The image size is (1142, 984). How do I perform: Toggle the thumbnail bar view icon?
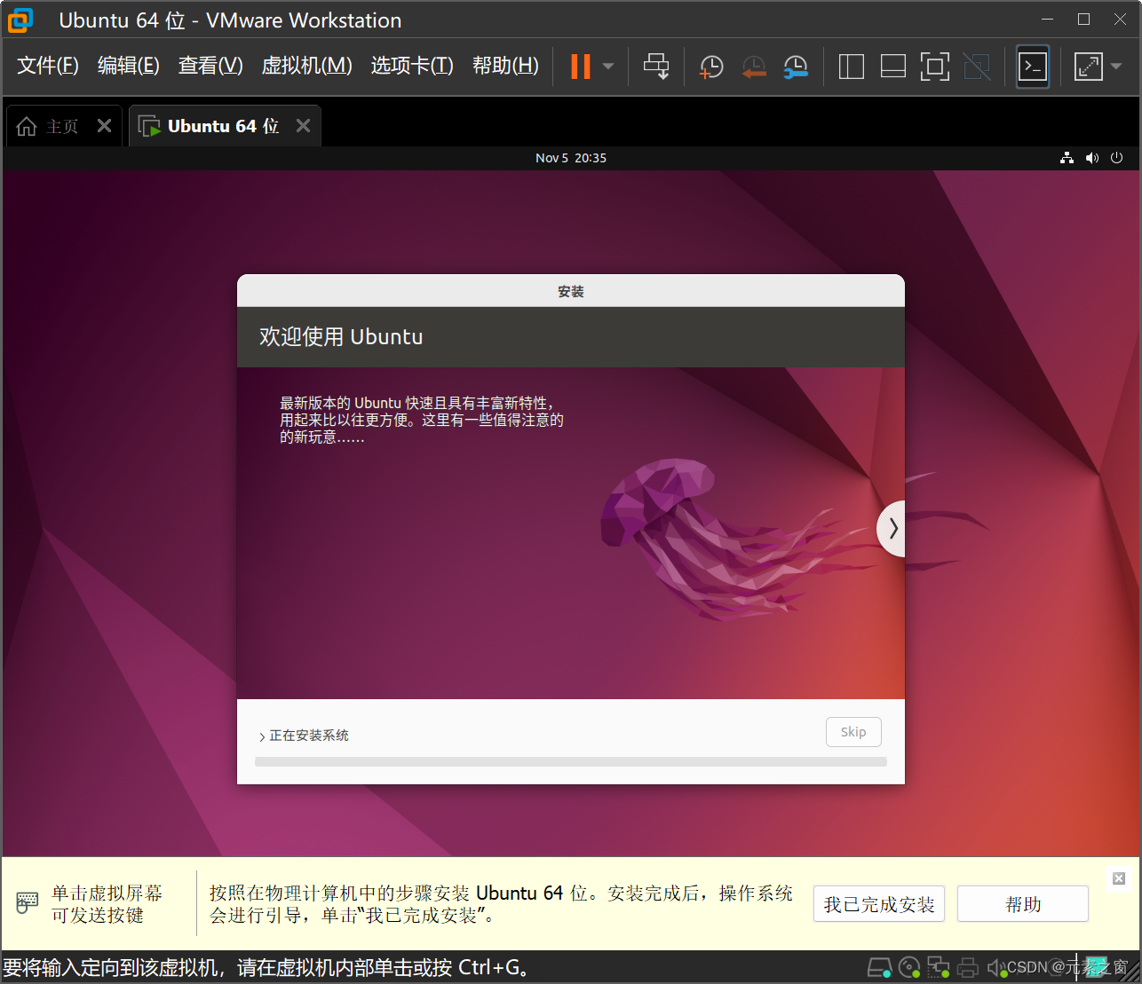892,67
